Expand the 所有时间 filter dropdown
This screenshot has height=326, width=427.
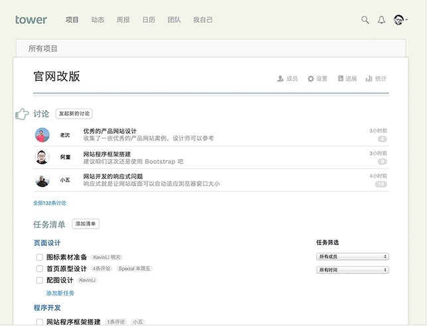coord(352,270)
